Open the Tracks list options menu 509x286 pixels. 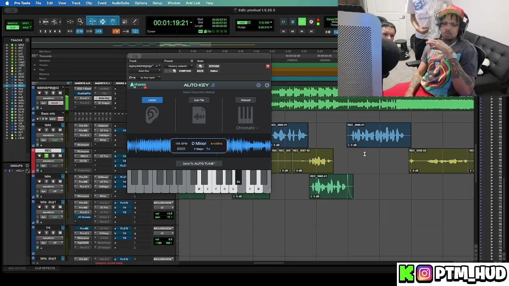coord(27,40)
